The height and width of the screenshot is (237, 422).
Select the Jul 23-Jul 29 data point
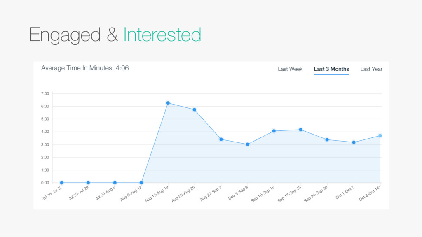88,183
